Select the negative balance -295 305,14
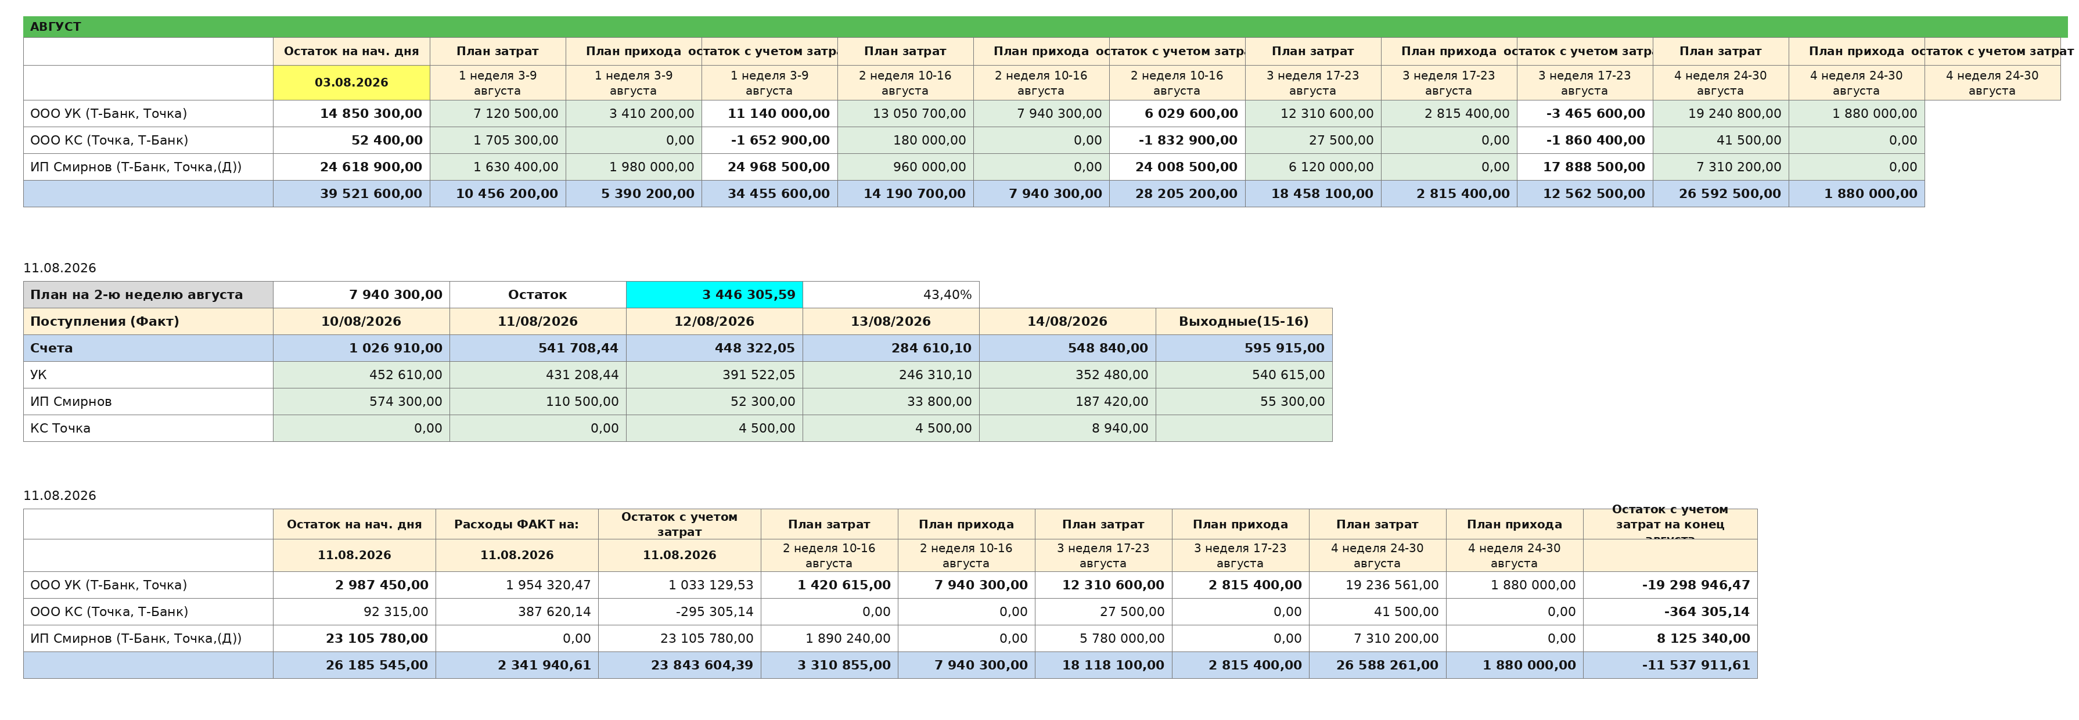 point(679,612)
